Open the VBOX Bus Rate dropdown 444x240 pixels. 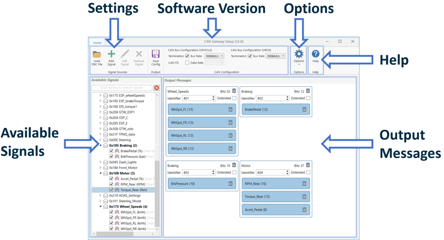283,56
